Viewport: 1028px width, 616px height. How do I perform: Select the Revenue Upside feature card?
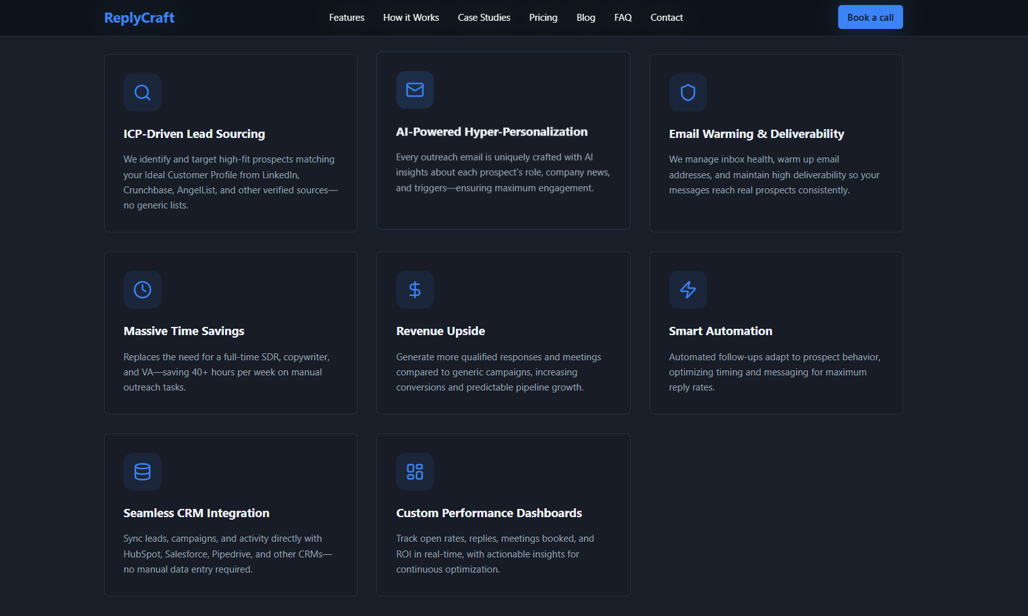[503, 333]
